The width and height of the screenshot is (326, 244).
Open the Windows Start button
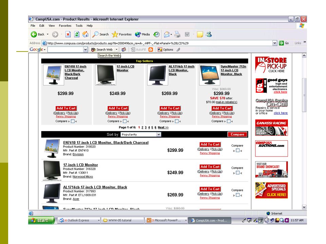tap(41, 220)
